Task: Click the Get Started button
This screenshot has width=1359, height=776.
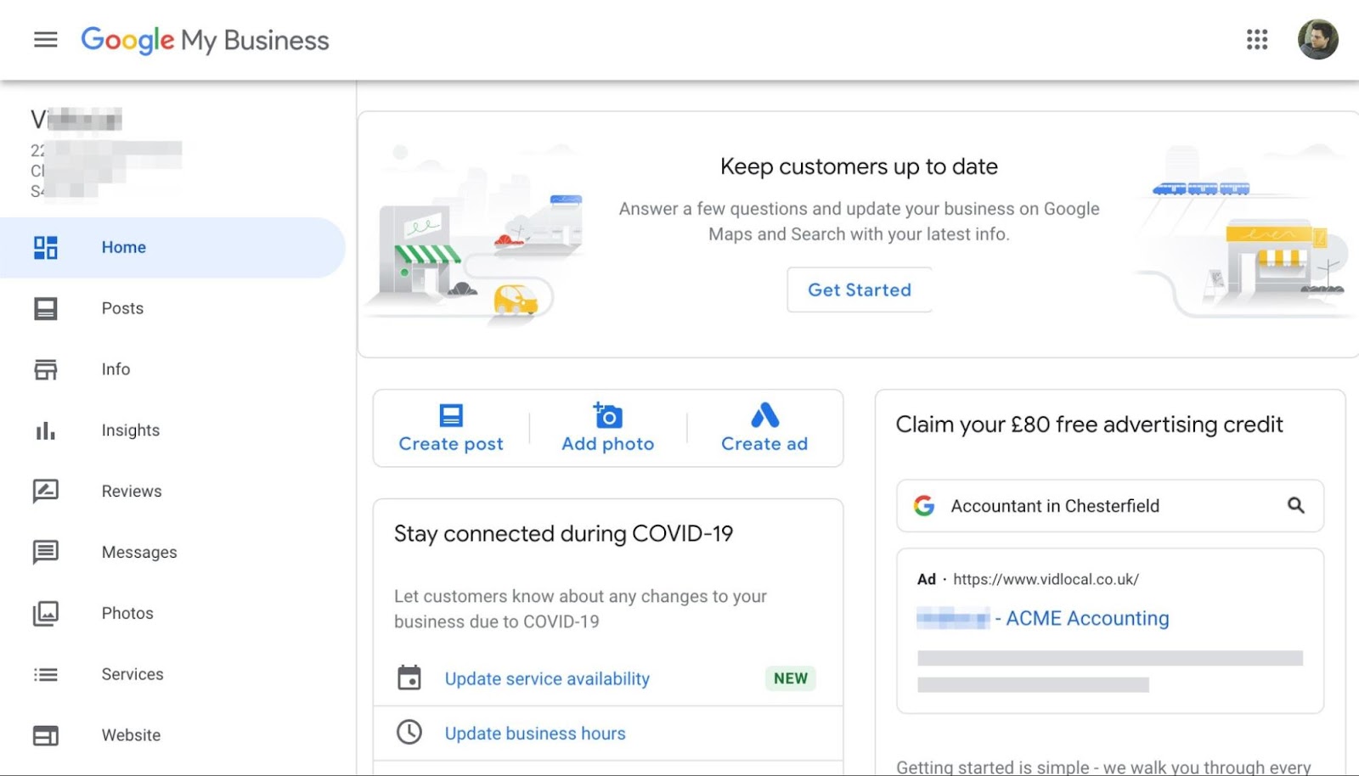Action: 859,290
